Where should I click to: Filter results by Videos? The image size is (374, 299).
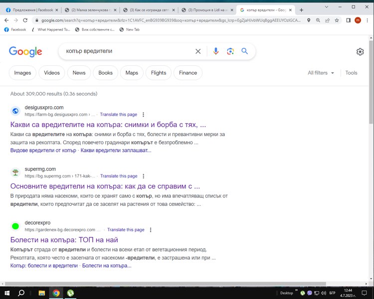tap(52, 73)
